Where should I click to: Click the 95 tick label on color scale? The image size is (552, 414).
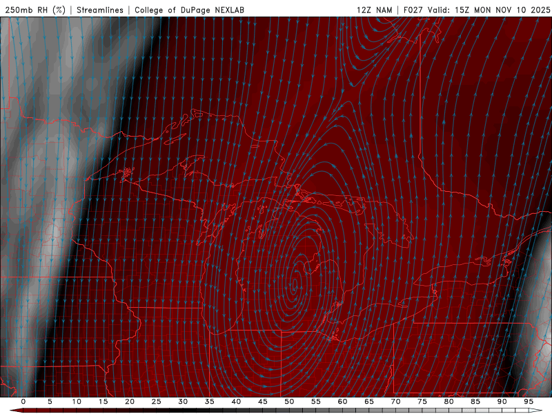click(x=529, y=402)
